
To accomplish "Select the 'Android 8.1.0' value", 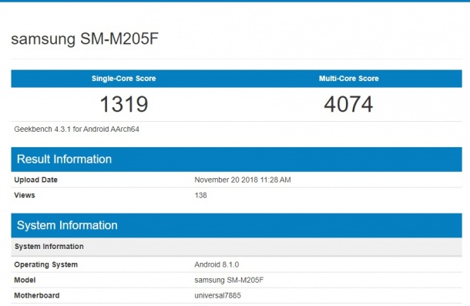I will point(217,264).
